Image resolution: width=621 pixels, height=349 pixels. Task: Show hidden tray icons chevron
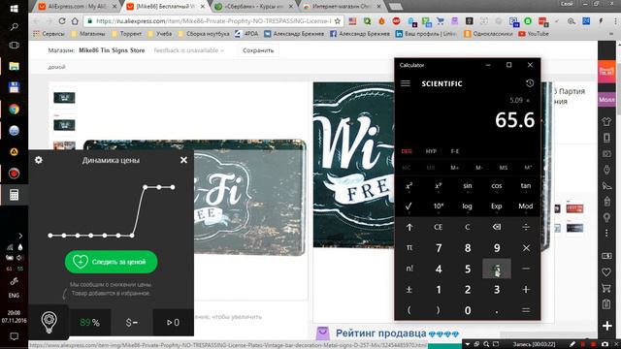[20, 236]
